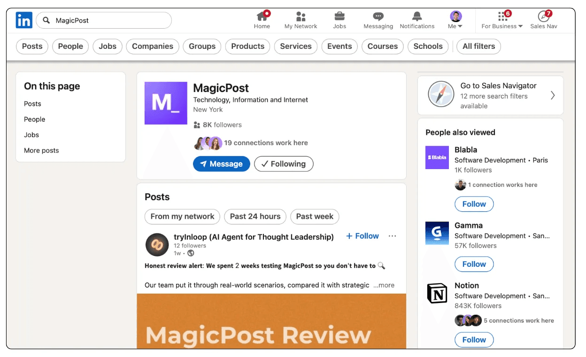Open the Gamma company logo
586x357 pixels.
[x=437, y=233]
